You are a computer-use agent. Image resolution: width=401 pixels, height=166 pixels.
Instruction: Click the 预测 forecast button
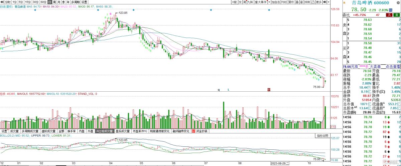coord(307,2)
